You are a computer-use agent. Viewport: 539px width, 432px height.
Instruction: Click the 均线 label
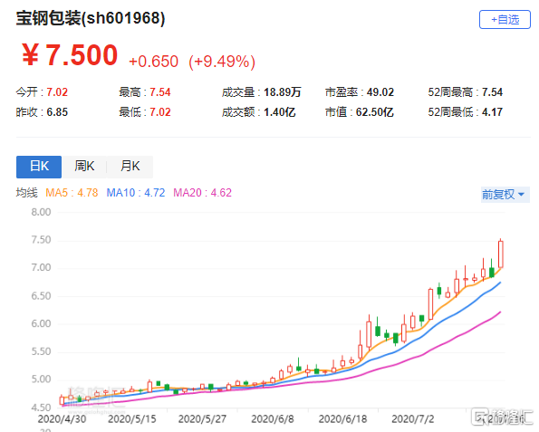click(26, 193)
